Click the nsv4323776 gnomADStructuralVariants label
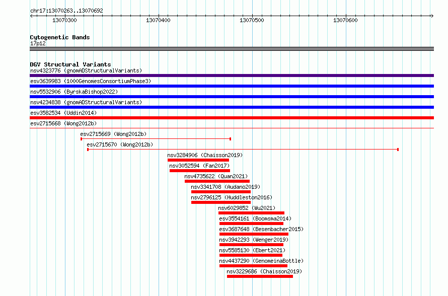The width and height of the screenshot is (448, 296). coord(86,70)
